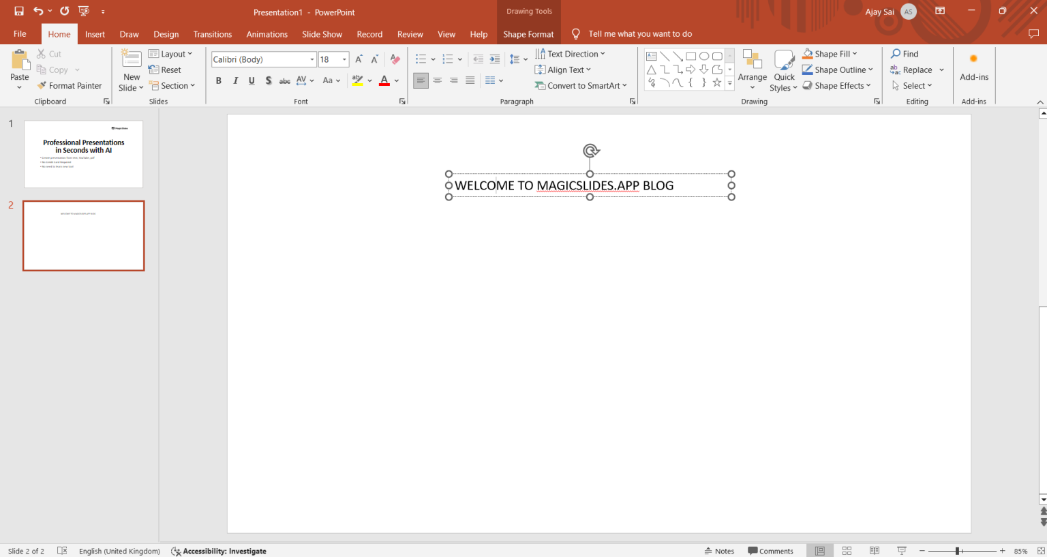Screen dimensions: 1047x557
Task: Toggle Italic formatting
Action: [x=235, y=80]
